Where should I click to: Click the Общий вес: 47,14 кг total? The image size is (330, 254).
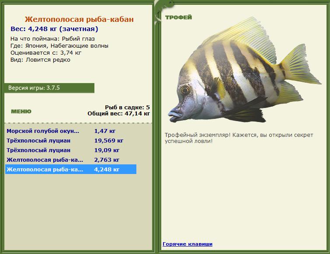[x=119, y=114]
